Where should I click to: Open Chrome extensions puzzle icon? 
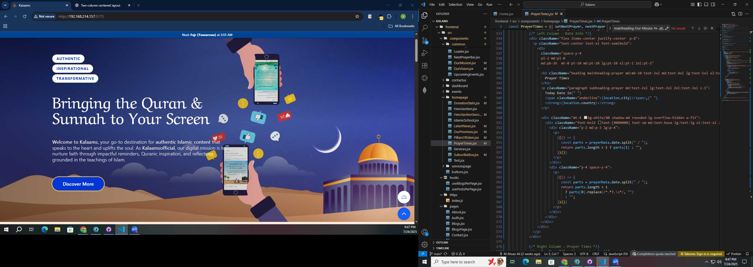point(389,17)
